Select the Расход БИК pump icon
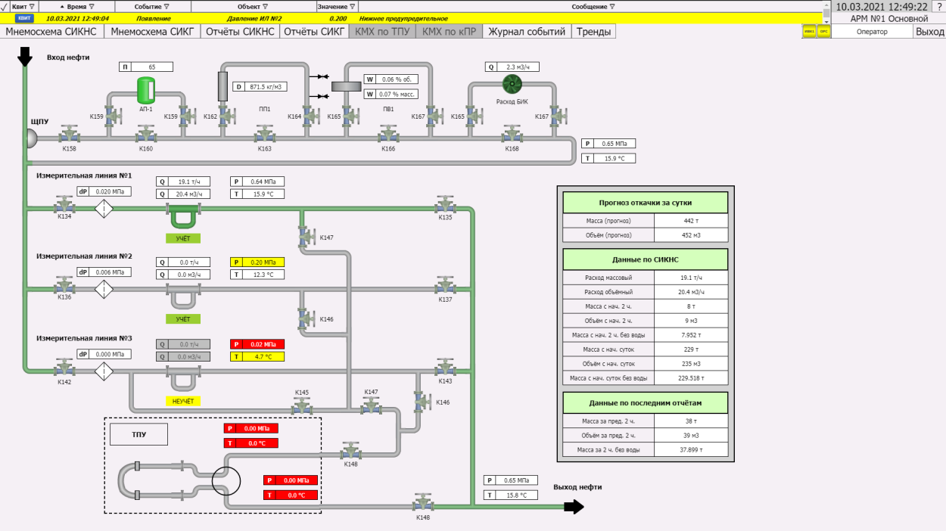 (512, 84)
